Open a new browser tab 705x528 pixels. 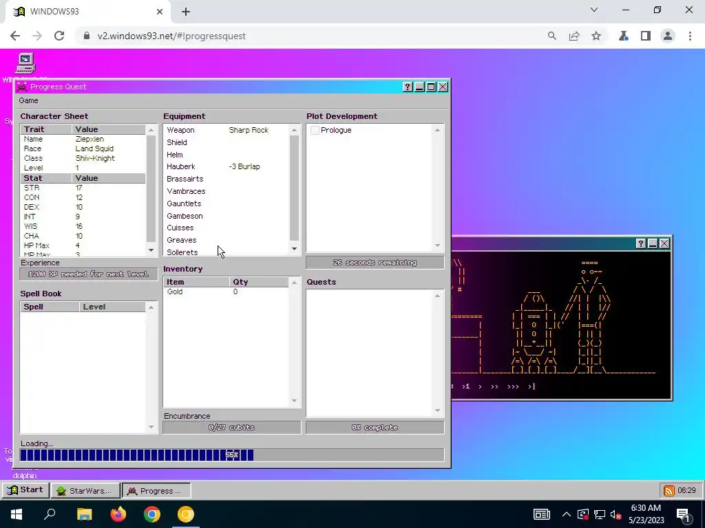186,12
